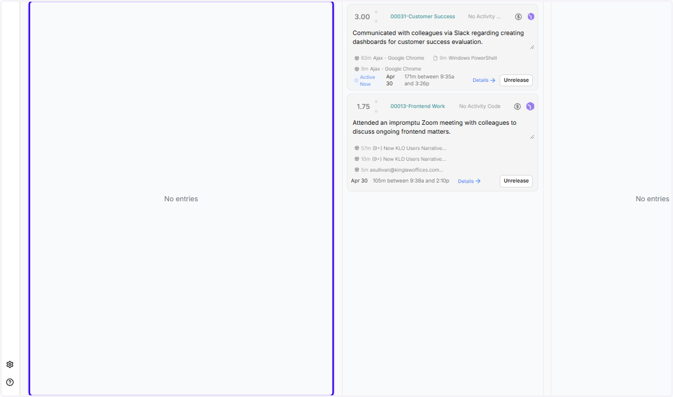Open the 00013-Frontend Work matter link
This screenshot has width=673, height=397.
coord(418,106)
